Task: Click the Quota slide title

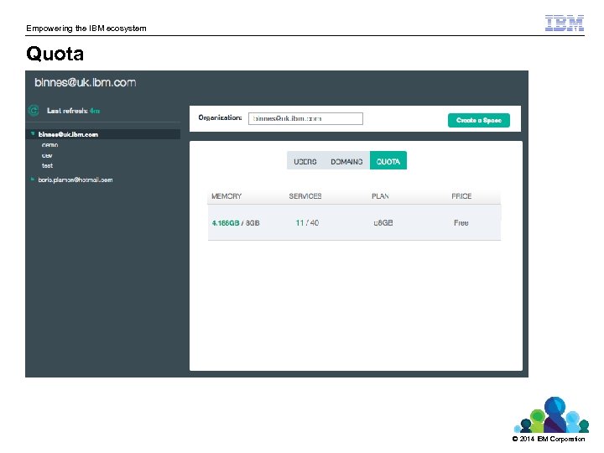Action: 55,54
